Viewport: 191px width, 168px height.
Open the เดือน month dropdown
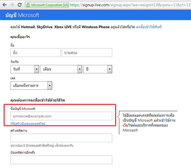coord(61,69)
